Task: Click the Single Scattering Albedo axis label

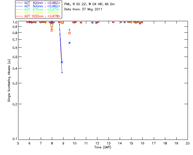Action: pyautogui.click(x=9, y=81)
